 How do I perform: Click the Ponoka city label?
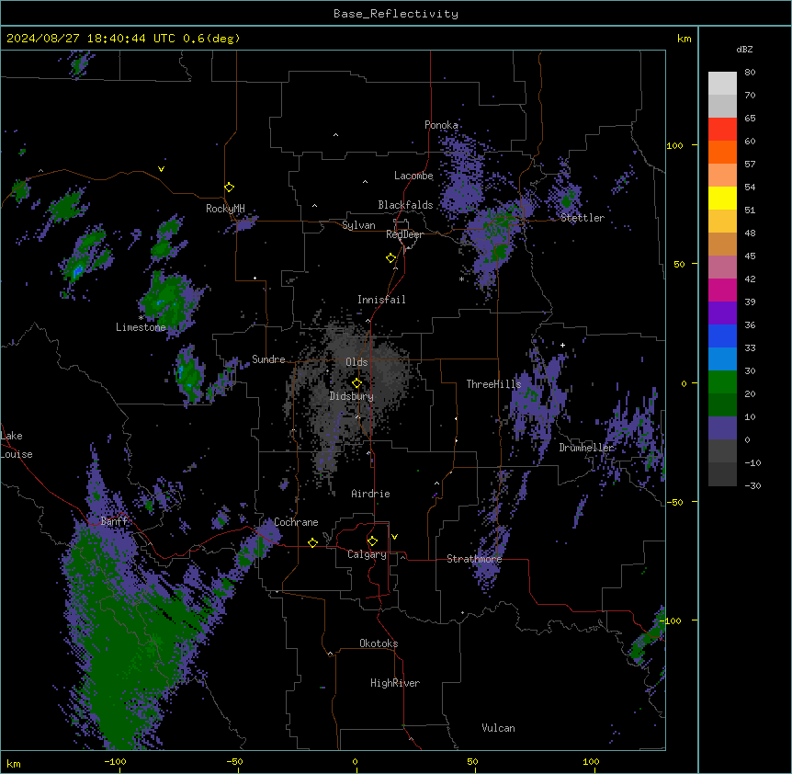441,125
